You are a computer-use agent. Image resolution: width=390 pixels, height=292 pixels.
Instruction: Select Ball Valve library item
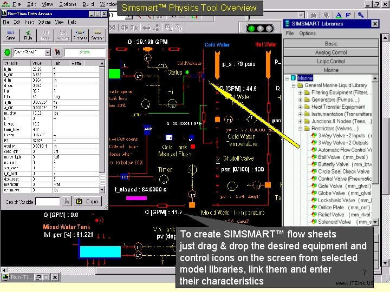point(340,157)
